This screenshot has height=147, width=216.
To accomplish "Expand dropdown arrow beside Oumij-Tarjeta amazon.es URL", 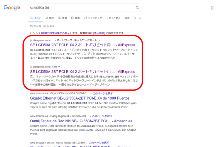I will (90, 116).
